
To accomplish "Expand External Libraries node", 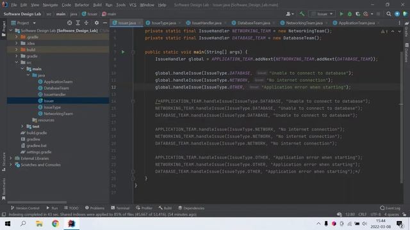I will [11, 158].
